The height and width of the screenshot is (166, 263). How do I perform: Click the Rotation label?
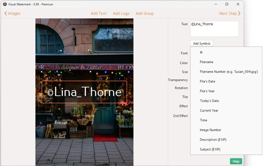181,88
